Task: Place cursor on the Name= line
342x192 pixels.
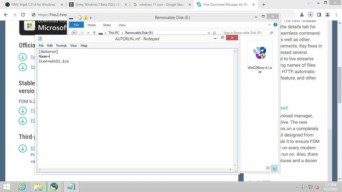Action: (44, 56)
